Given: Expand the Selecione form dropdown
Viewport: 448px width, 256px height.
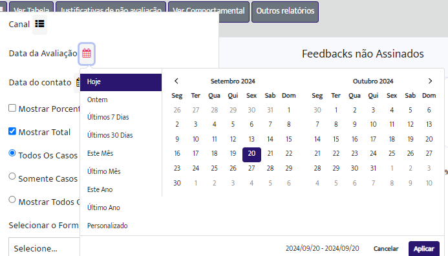Looking at the screenshot, I should click(45, 248).
